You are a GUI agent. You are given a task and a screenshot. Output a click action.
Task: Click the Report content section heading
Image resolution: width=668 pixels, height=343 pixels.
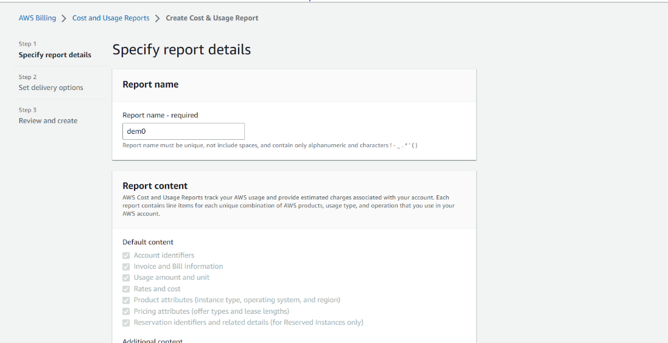[x=155, y=186]
